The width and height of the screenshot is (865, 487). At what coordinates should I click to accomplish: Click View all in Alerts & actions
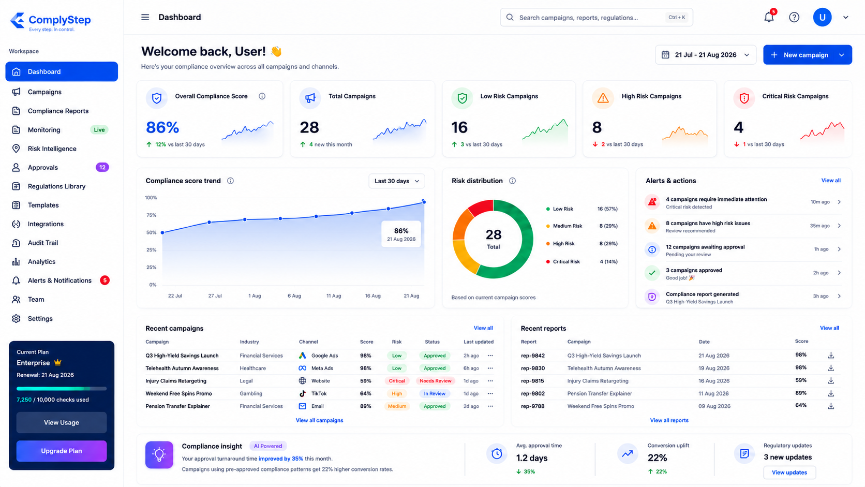click(831, 181)
